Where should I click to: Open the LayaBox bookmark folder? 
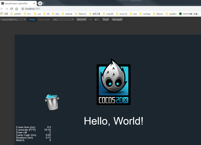(171, 14)
